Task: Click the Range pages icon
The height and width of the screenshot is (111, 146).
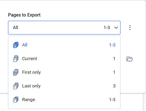Action: click(x=16, y=100)
